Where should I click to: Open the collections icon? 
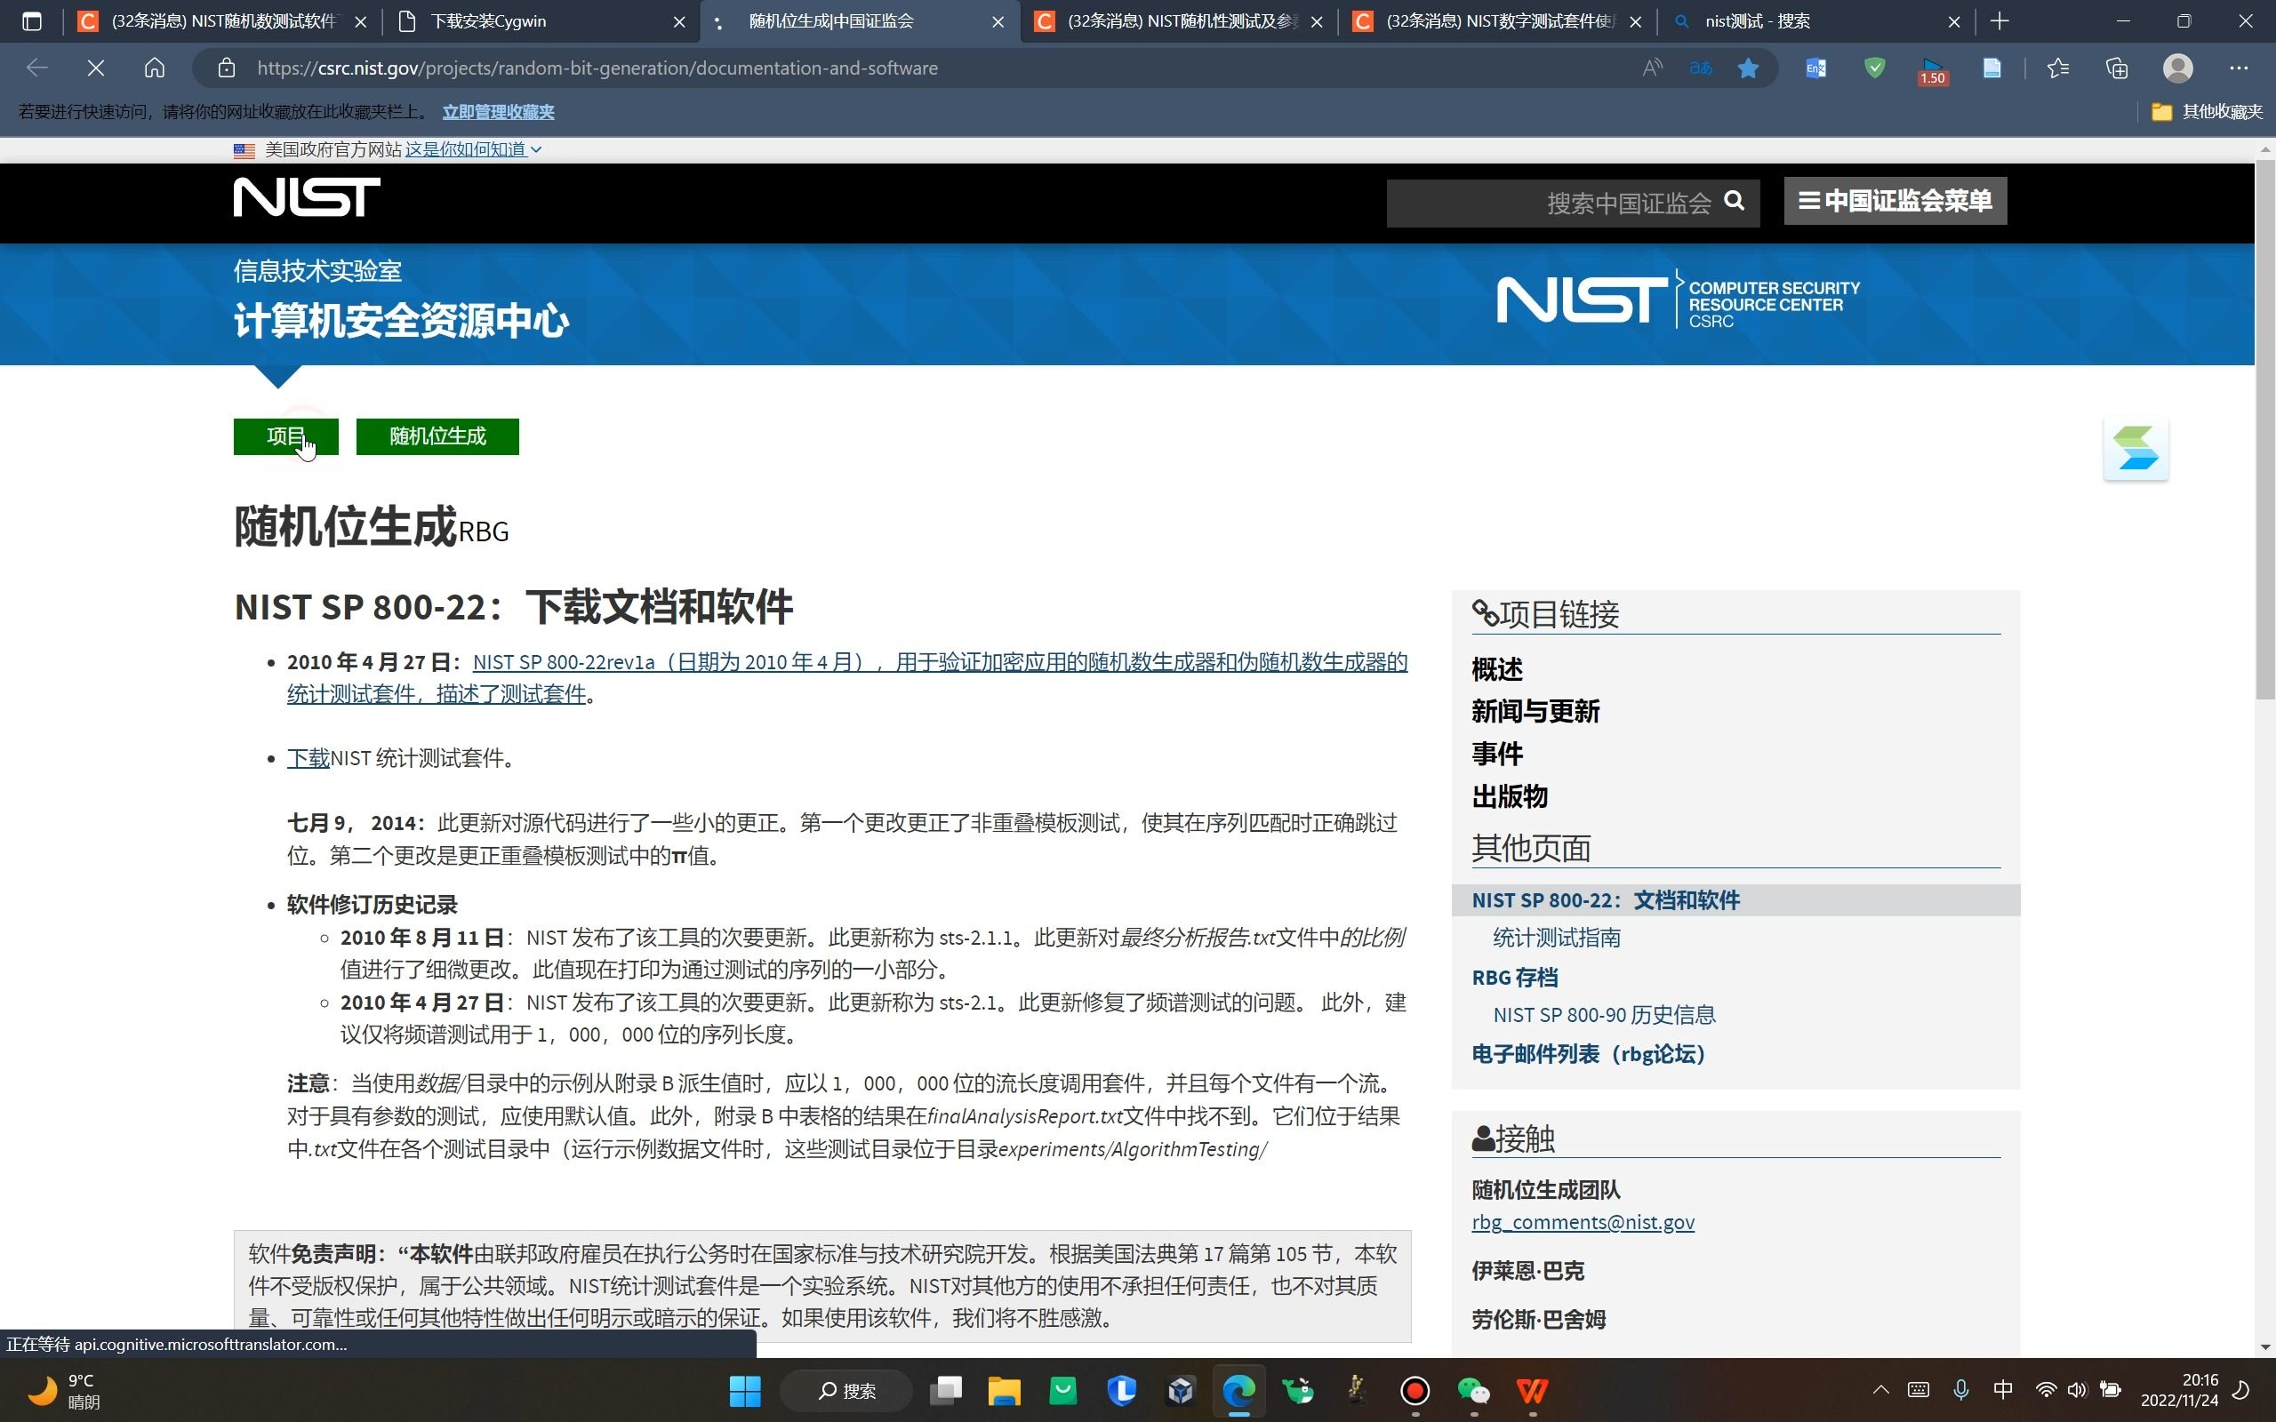(2117, 68)
